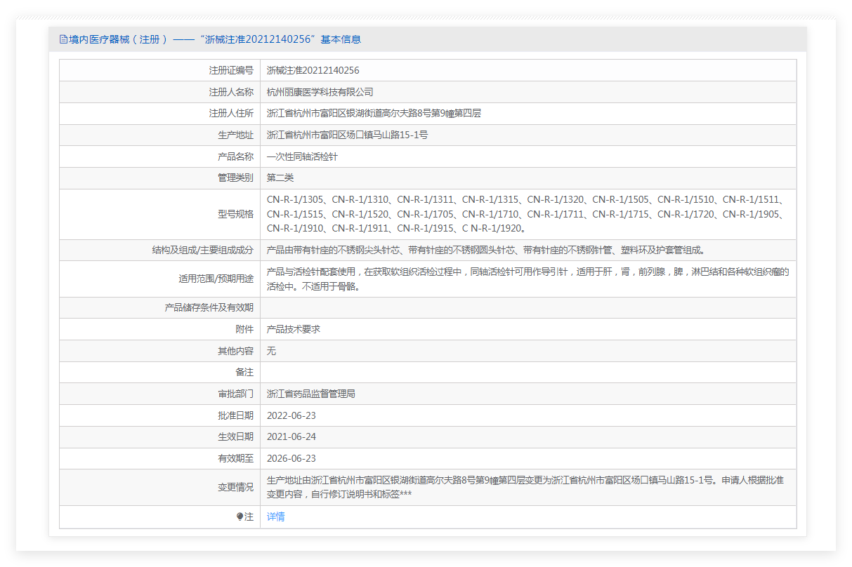The image size is (852, 567).
Task: Click the 变更情况 row label
Action: point(235,487)
